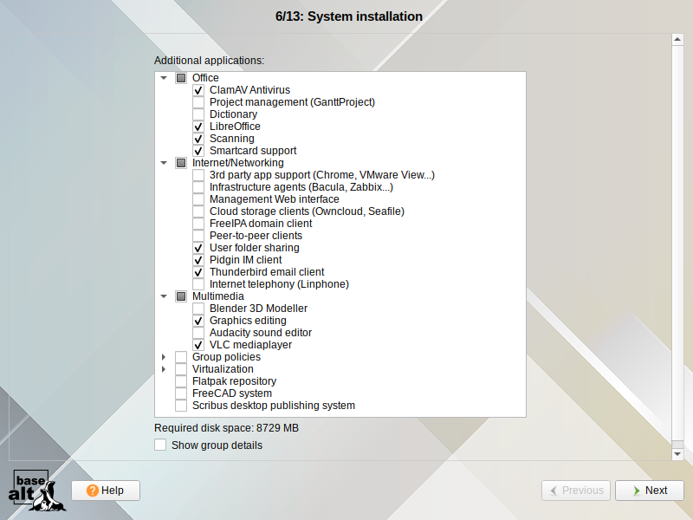Check FreeCAD system
Screen dimensions: 693x520
tap(181, 393)
